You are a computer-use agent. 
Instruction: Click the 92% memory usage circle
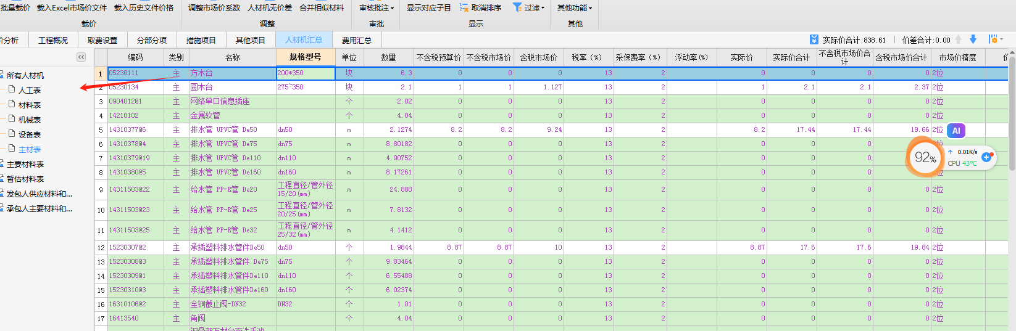pos(925,157)
